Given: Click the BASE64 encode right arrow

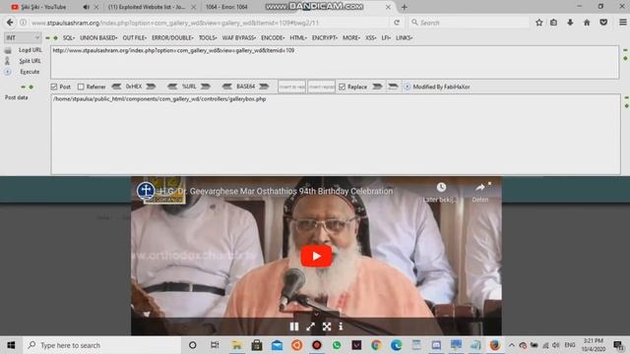Looking at the screenshot, I should (264, 87).
